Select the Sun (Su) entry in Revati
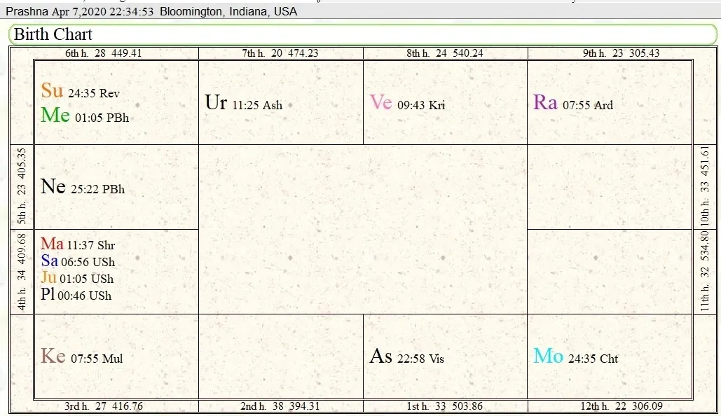This screenshot has width=721, height=416. 81,91
